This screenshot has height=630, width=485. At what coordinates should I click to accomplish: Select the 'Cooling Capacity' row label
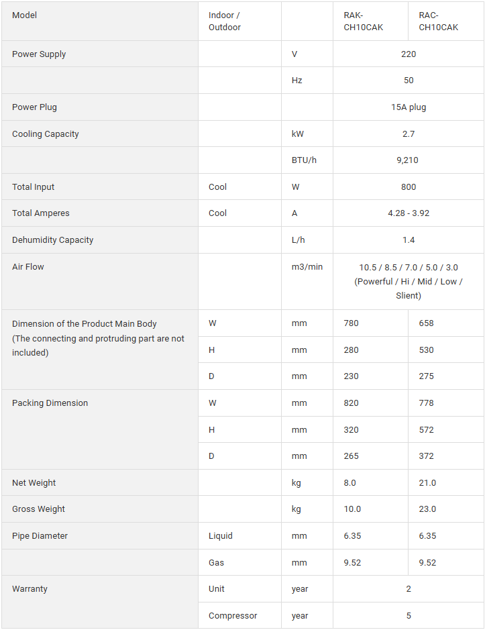pos(46,134)
